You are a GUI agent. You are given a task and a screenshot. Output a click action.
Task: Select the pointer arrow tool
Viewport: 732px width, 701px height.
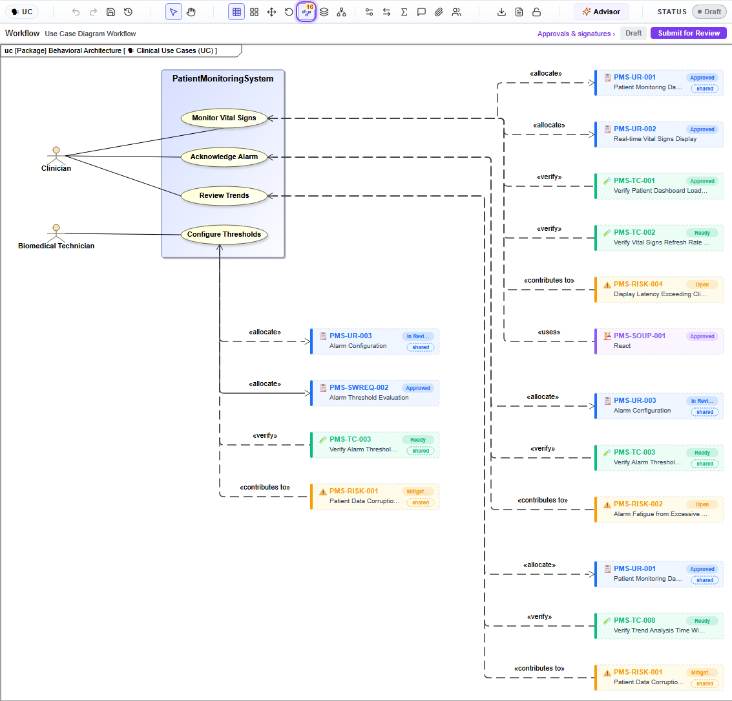tap(174, 12)
